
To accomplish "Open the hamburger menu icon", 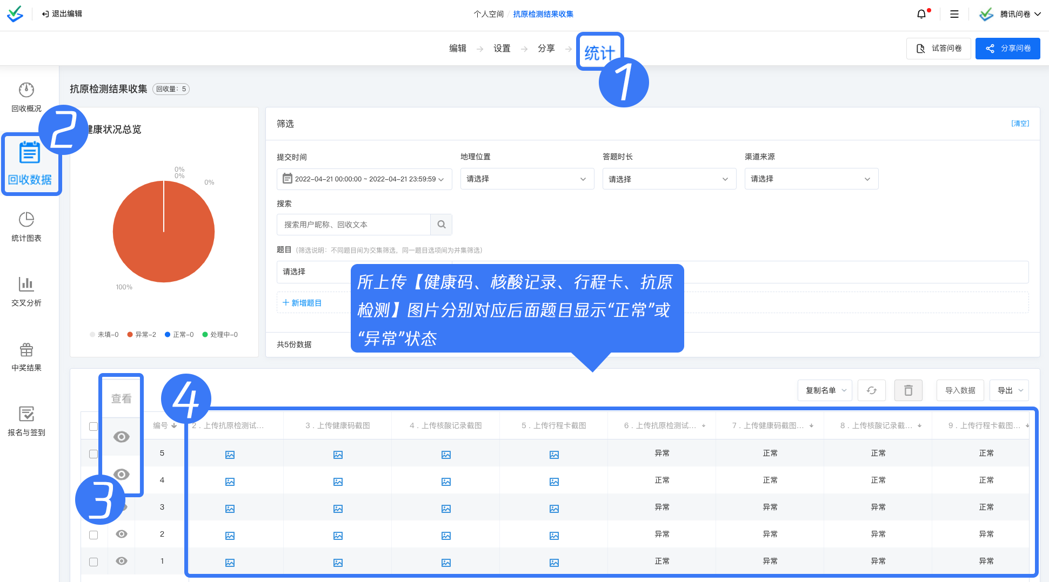I will [954, 14].
